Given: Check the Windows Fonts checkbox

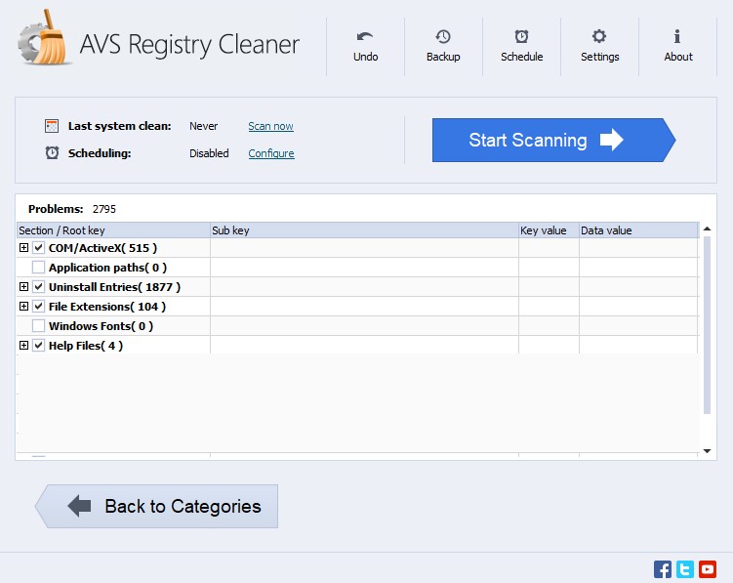Looking at the screenshot, I should click(38, 325).
